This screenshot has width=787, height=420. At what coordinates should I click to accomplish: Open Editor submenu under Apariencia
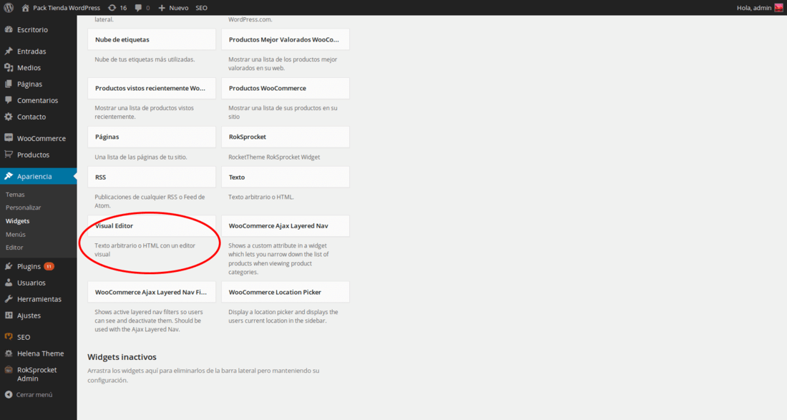point(14,248)
